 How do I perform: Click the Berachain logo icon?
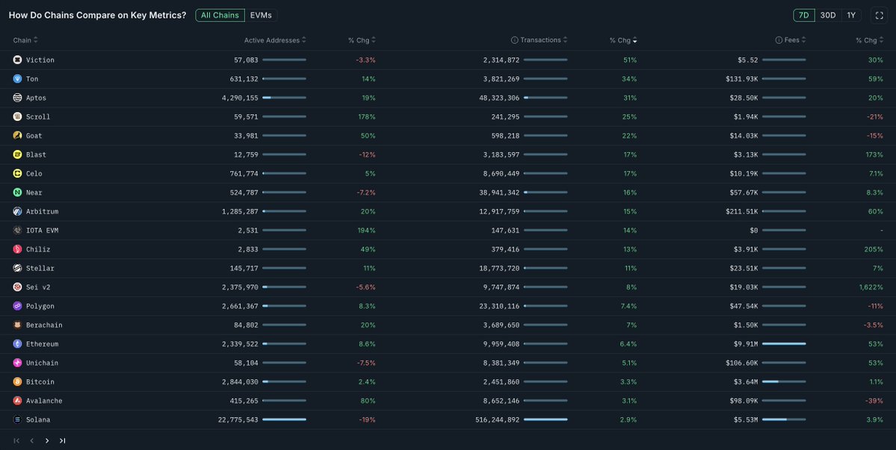coord(17,325)
